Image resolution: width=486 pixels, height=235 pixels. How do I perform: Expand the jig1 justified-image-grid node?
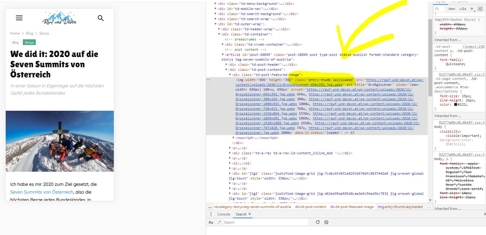pos(230,173)
